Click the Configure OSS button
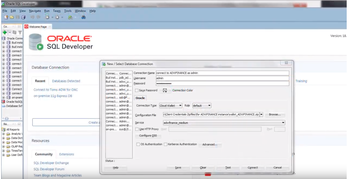Image resolution: width=351 pixels, height=179 pixels. (x=148, y=135)
